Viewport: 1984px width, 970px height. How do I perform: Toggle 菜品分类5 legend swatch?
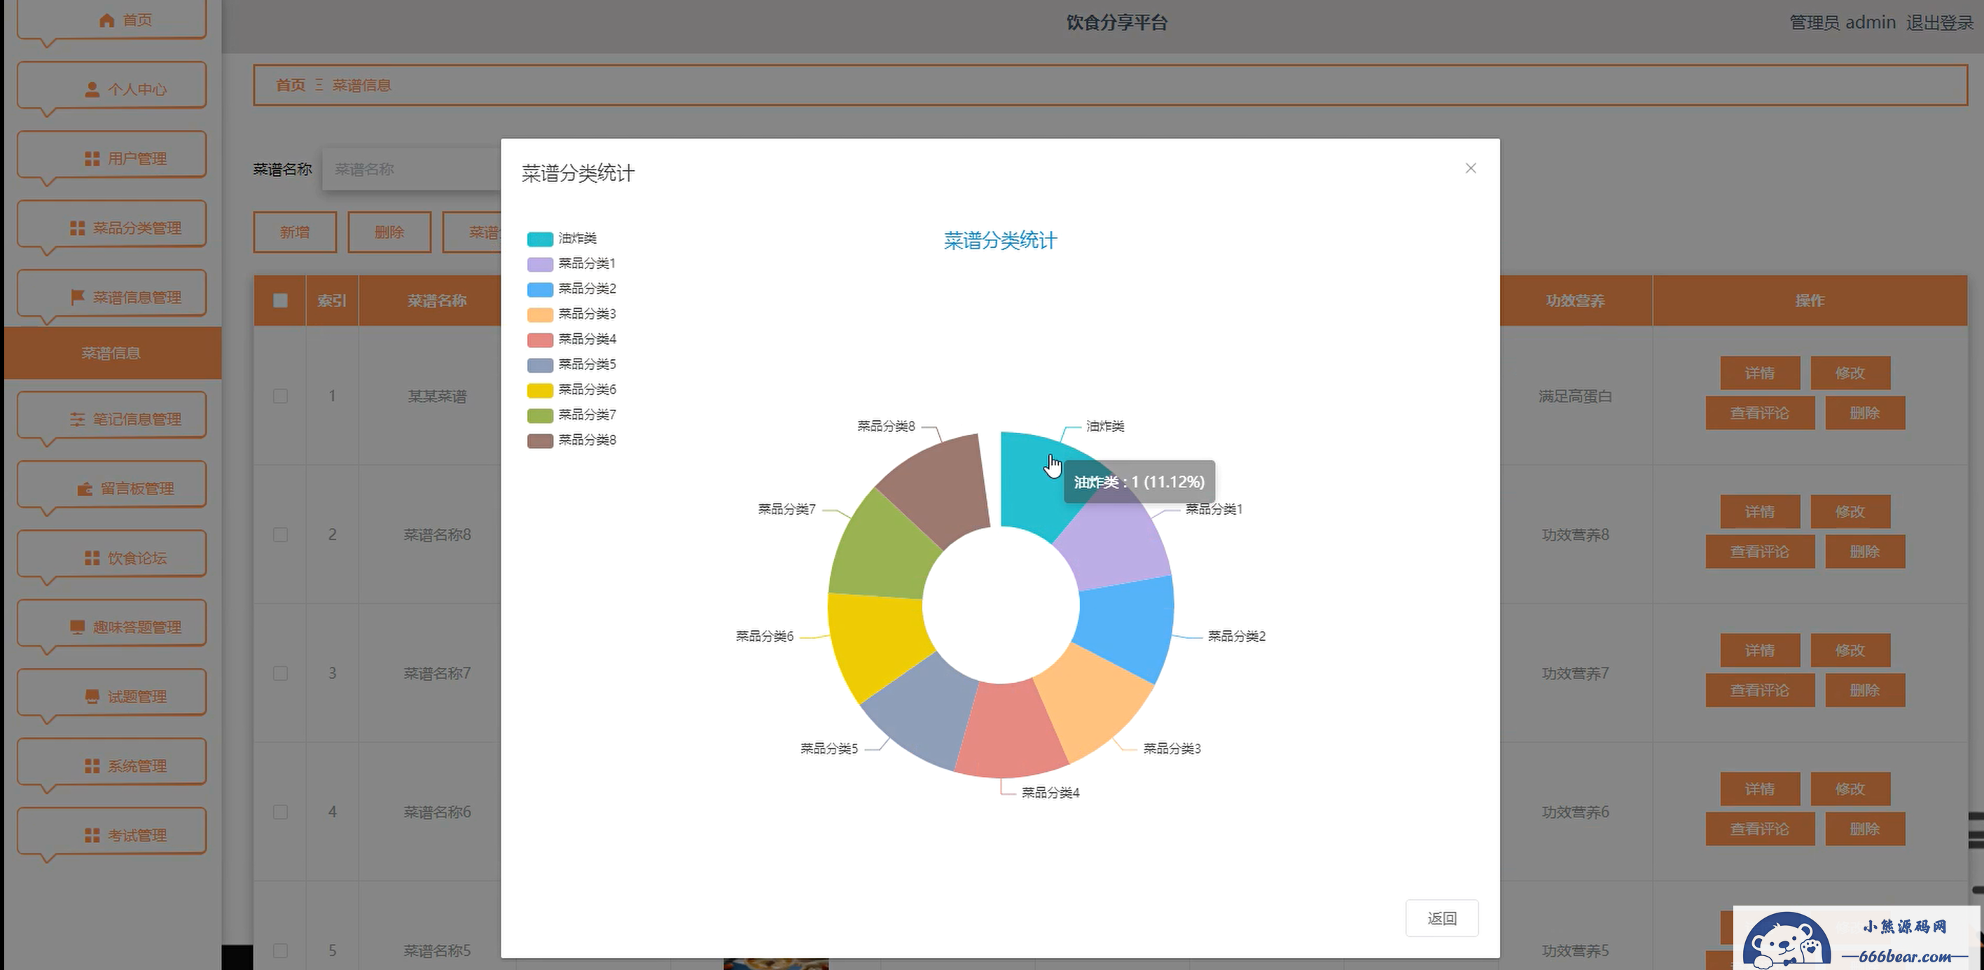coord(539,364)
